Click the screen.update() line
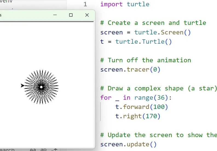 pyautogui.click(x=129, y=144)
